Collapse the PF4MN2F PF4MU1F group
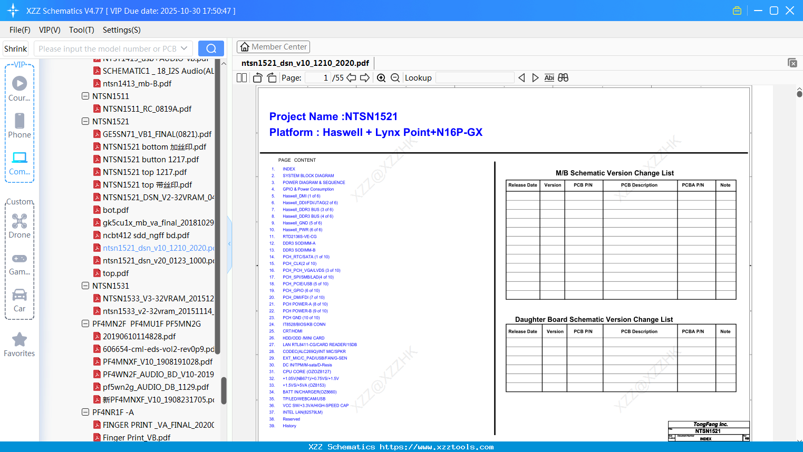 coord(85,323)
